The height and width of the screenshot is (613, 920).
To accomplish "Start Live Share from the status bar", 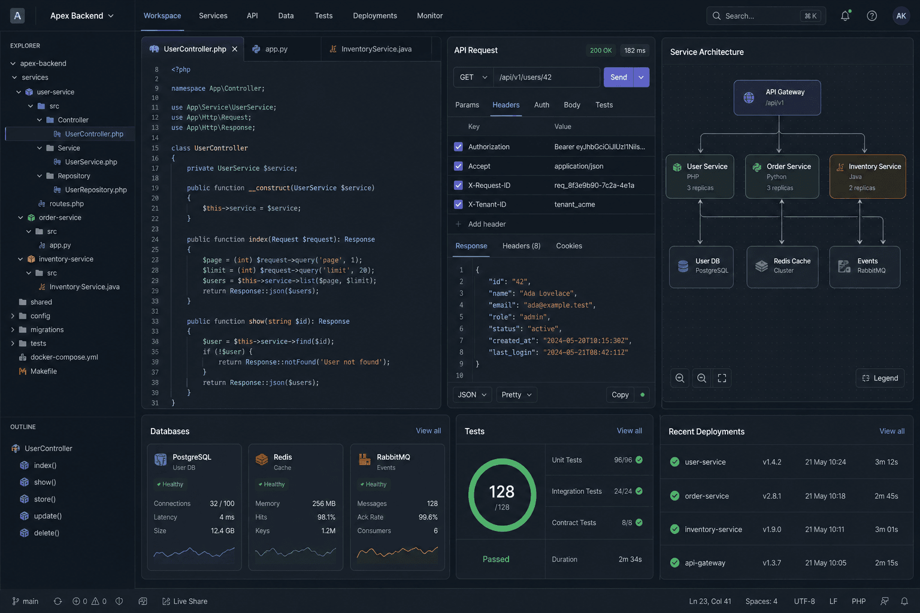I will tap(185, 601).
